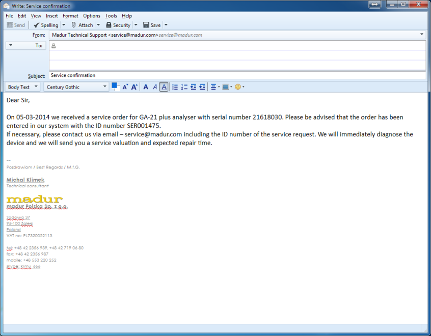
Task: Open the Help menu
Action: [127, 16]
